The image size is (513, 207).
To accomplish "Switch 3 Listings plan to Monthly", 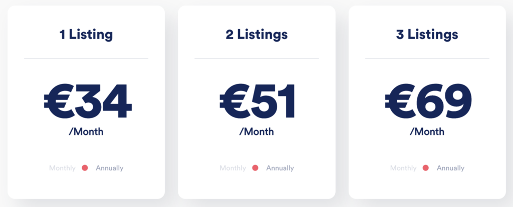I will [x=403, y=168].
